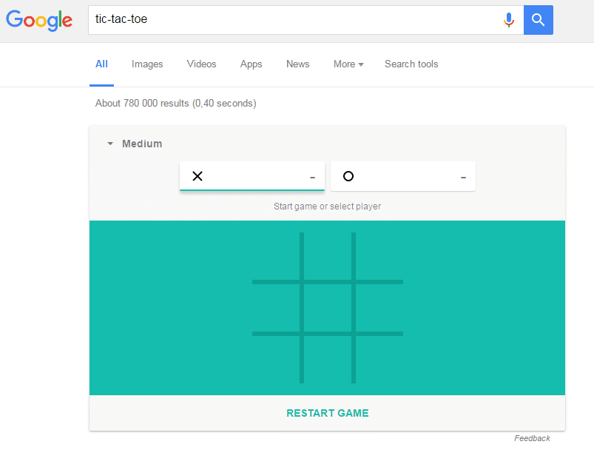The image size is (594, 450).
Task: Open the Apps tab
Action: coord(251,64)
